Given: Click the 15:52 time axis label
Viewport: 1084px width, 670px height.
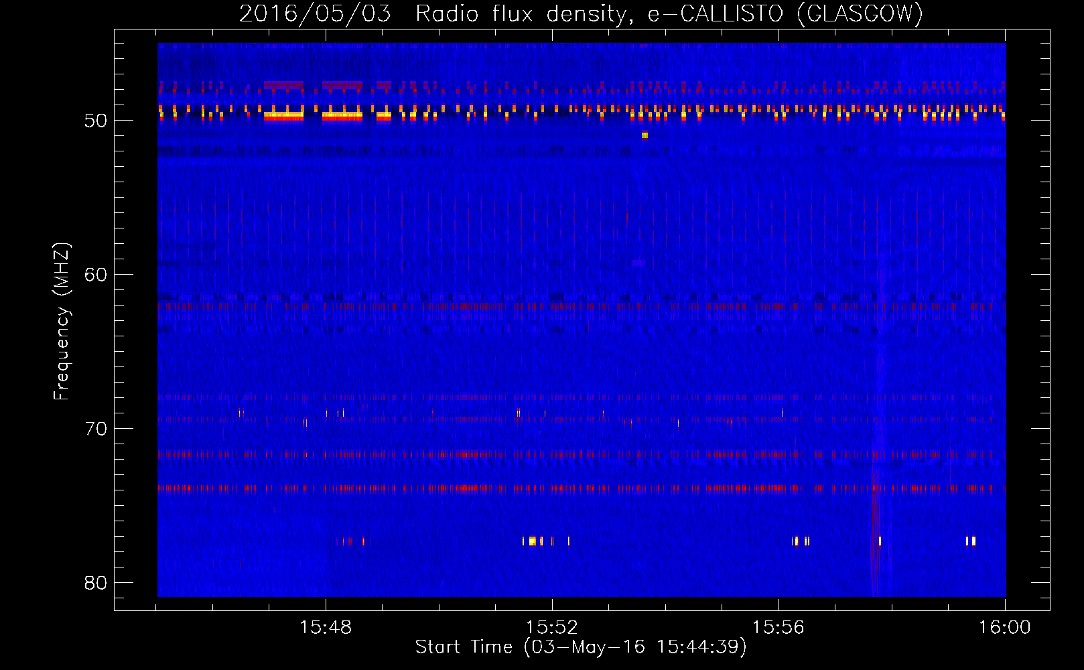Looking at the screenshot, I should 552,628.
